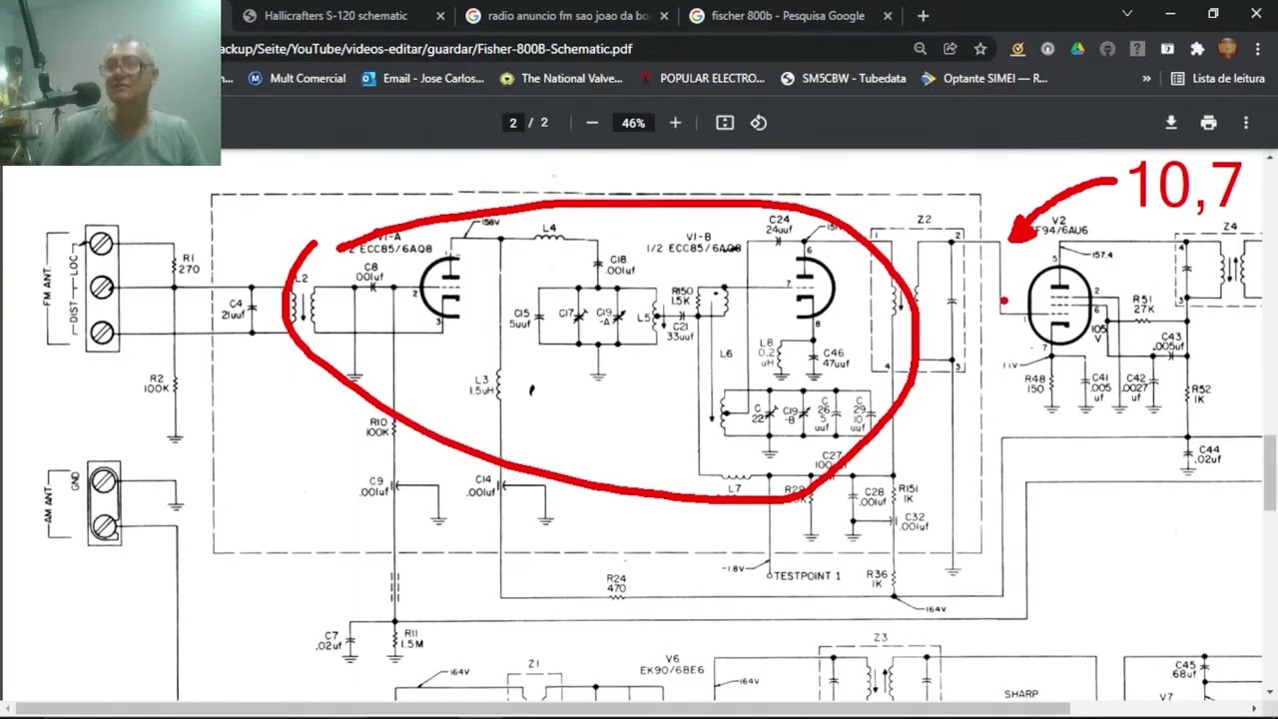Click the white square extension icon before puzzle piece
This screenshot has width=1278, height=719.
coord(1167,49)
